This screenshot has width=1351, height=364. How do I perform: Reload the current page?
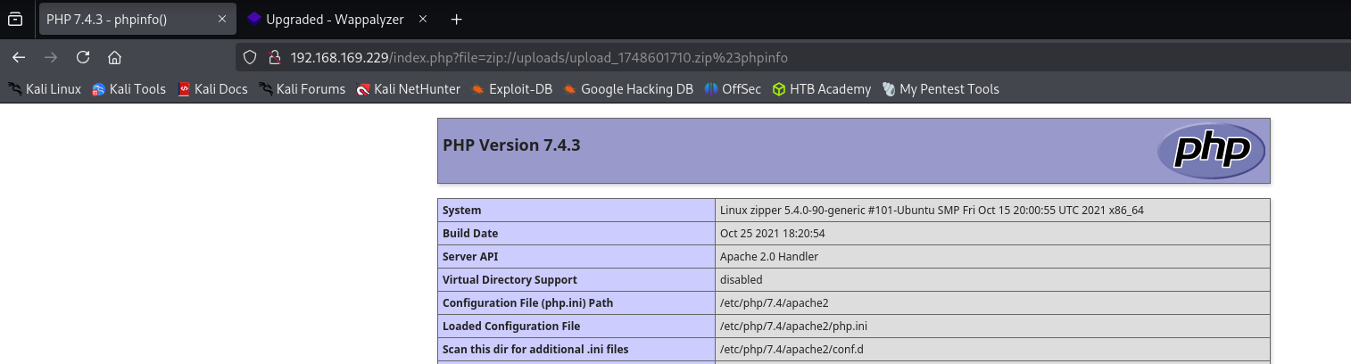pos(83,57)
